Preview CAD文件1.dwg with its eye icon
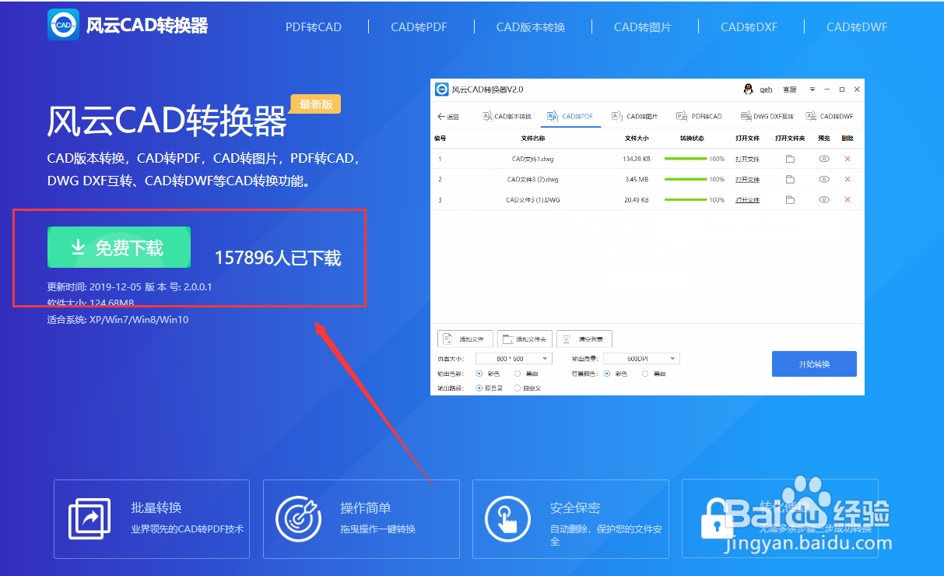The width and height of the screenshot is (944, 576). click(x=824, y=158)
